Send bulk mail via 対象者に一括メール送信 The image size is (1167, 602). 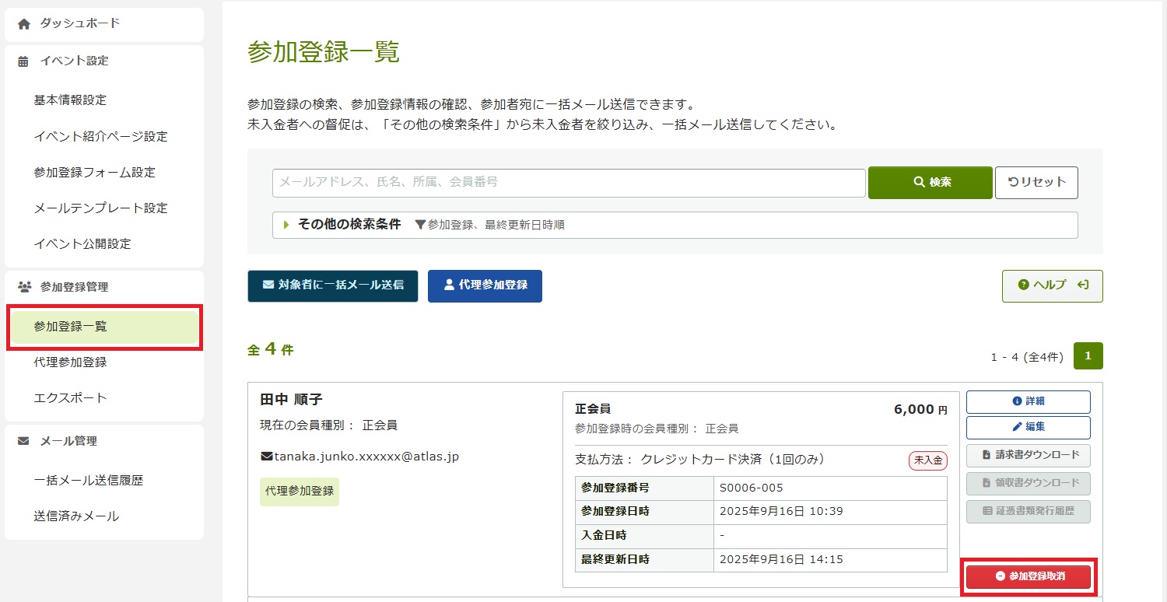click(332, 285)
